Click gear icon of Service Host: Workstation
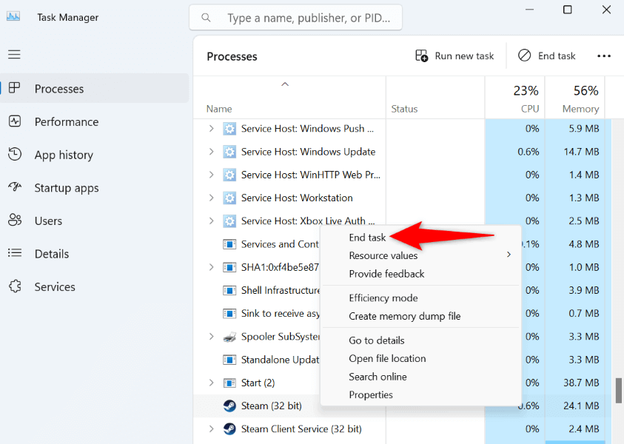This screenshot has height=444, width=624. pyautogui.click(x=229, y=198)
